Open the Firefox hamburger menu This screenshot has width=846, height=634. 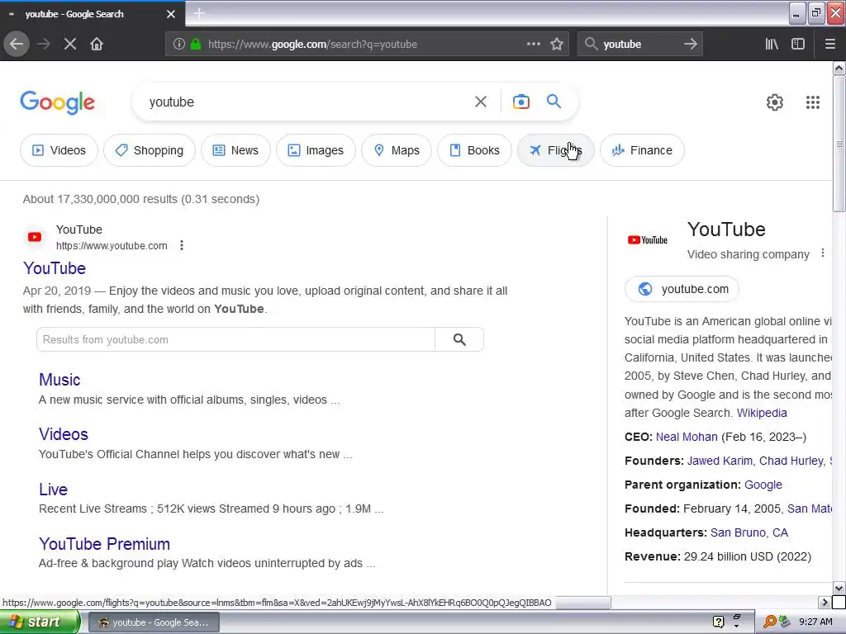pyautogui.click(x=830, y=45)
